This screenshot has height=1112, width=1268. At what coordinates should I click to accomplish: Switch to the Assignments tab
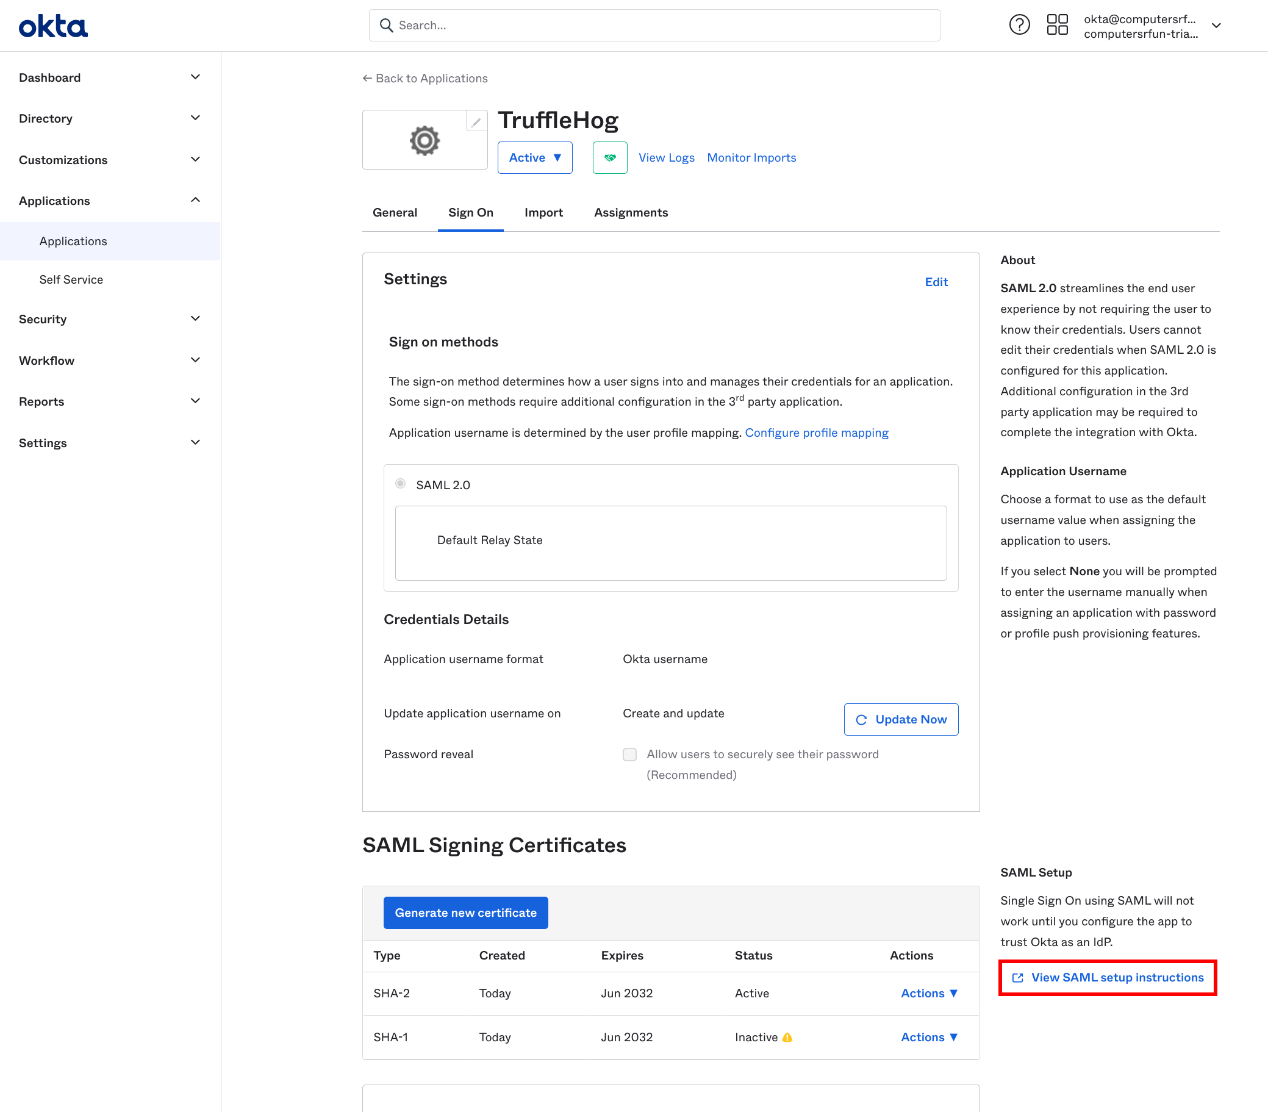pyautogui.click(x=630, y=212)
